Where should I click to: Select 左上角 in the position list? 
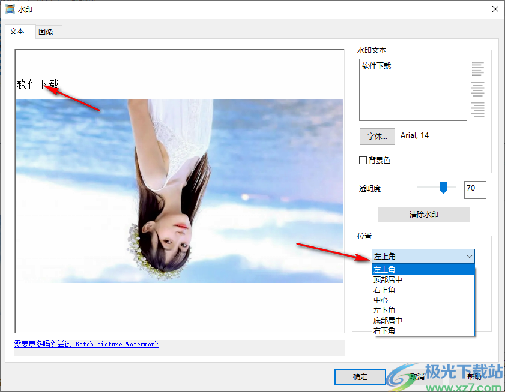point(423,269)
